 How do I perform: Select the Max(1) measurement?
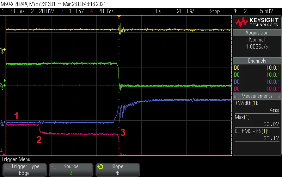coord(243,117)
